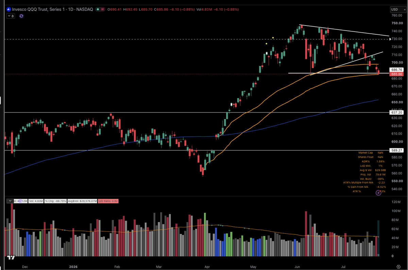Click the ATR% Multiple From MA -2.23 stat
408x270 pixels.
(x=365, y=183)
